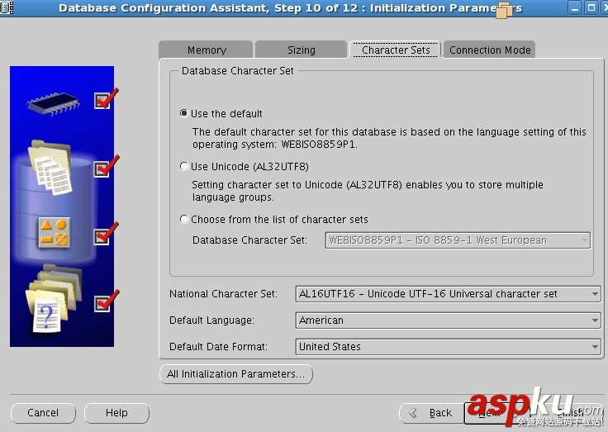Click the Default Language label

click(x=211, y=320)
